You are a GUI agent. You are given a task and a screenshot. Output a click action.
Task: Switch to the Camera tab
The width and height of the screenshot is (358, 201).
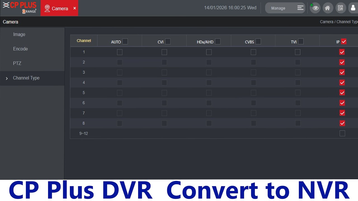point(59,8)
